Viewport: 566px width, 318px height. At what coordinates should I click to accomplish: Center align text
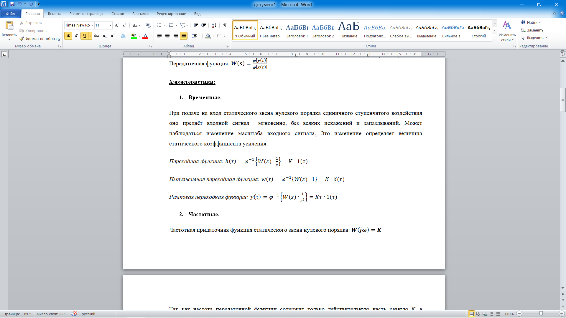[x=167, y=36]
